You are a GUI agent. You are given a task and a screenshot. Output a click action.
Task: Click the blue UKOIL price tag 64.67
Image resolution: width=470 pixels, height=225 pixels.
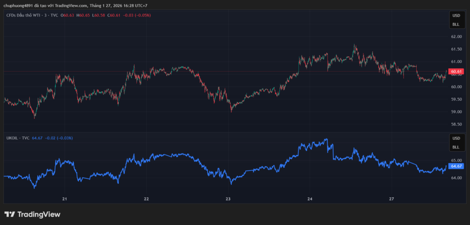(456, 166)
